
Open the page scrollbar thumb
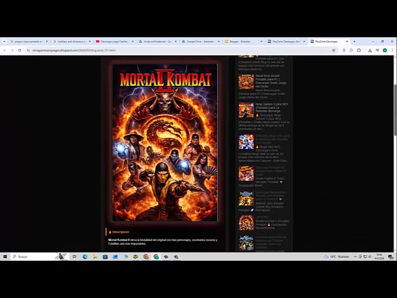point(395,111)
